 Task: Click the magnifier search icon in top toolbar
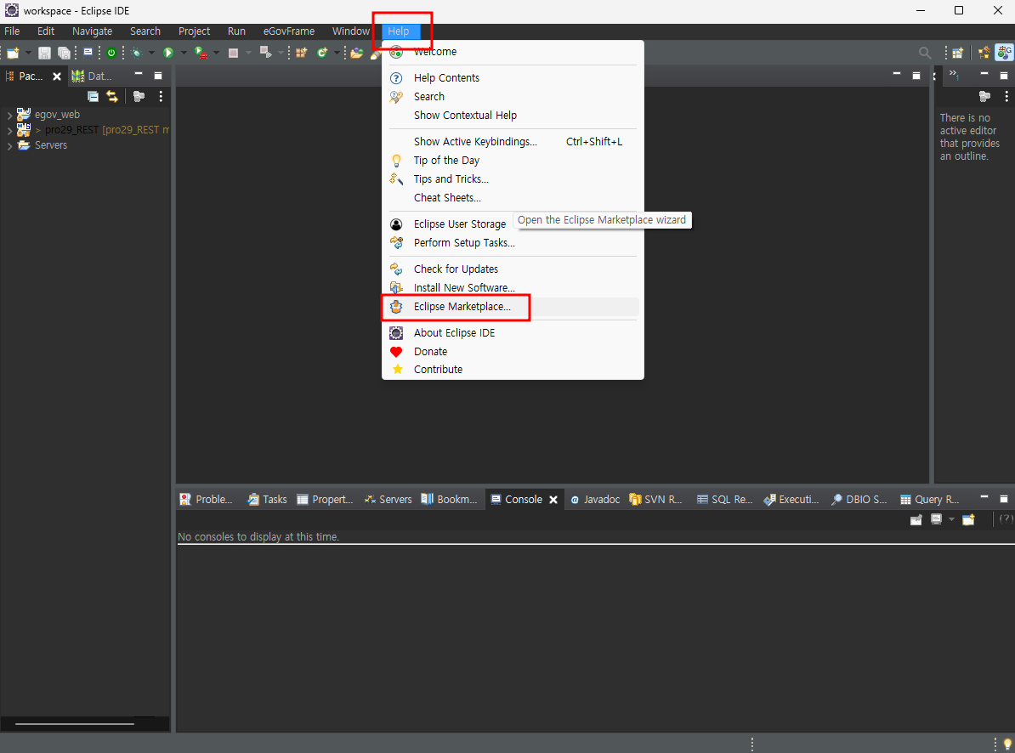tap(925, 53)
